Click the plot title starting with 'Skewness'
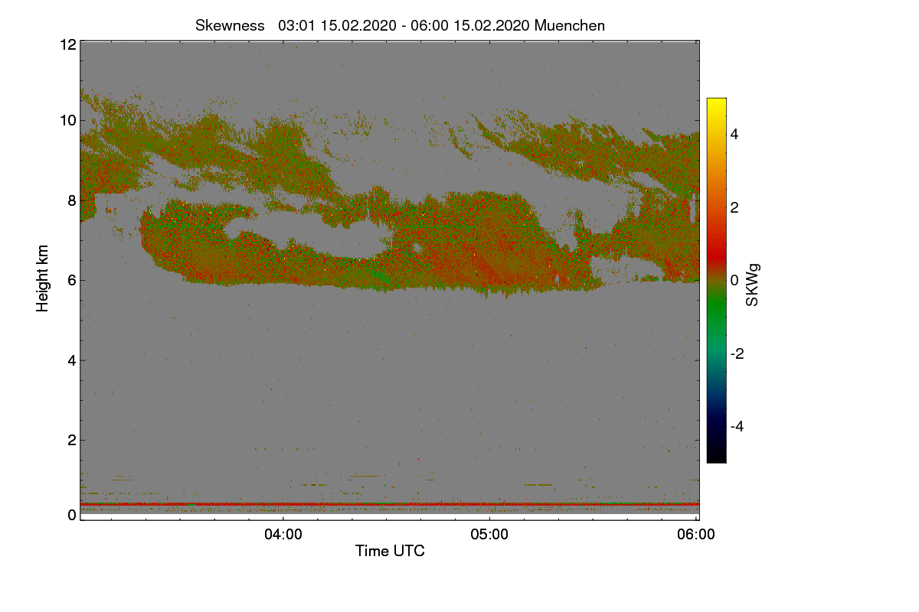Viewport: 919px width, 612px height. [400, 25]
